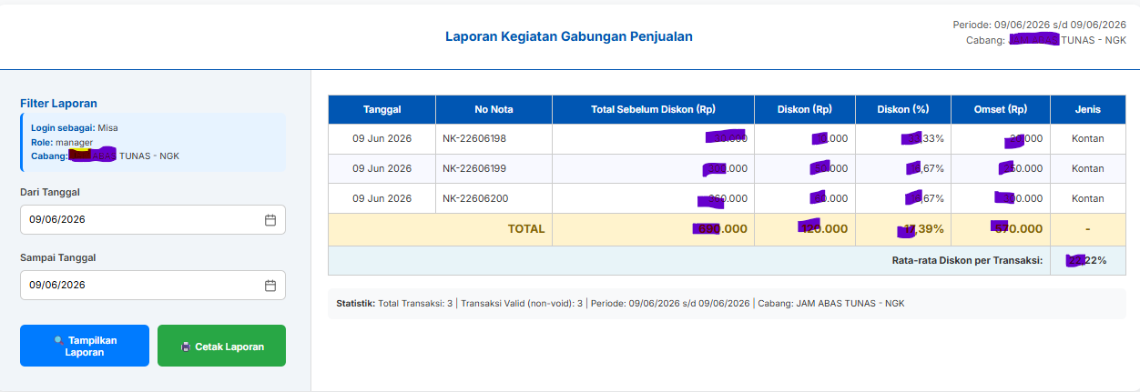
Task: Open calendar picker for Dari Tanggal
Action: tap(270, 220)
